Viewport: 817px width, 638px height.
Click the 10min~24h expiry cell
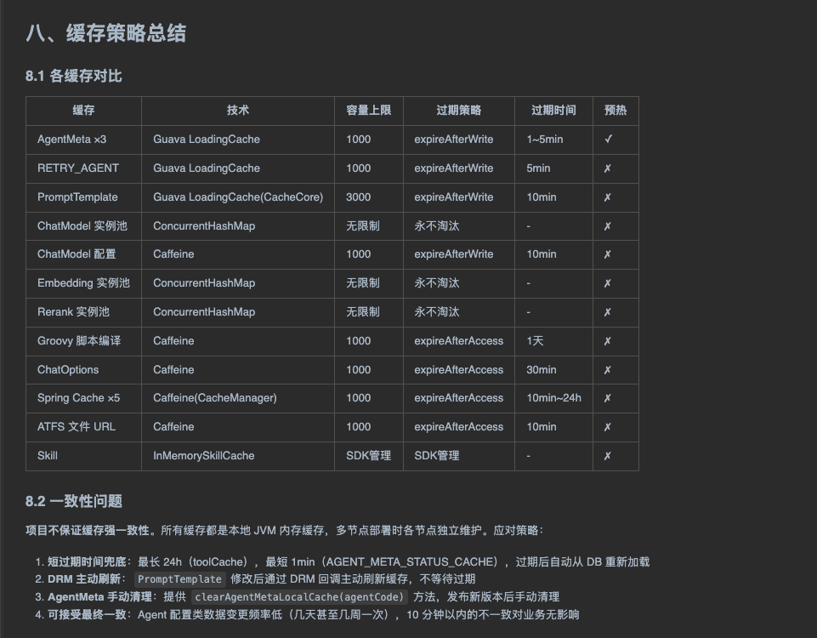[x=553, y=398]
